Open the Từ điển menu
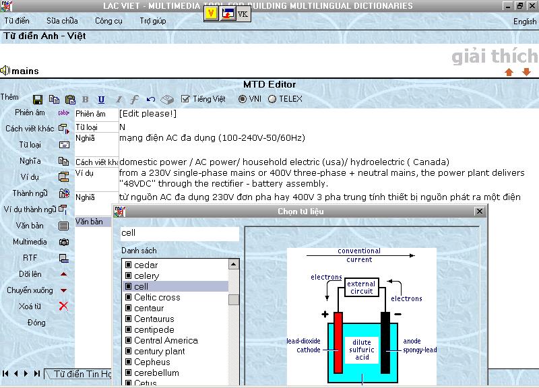The width and height of the screenshot is (539, 388). click(x=17, y=21)
